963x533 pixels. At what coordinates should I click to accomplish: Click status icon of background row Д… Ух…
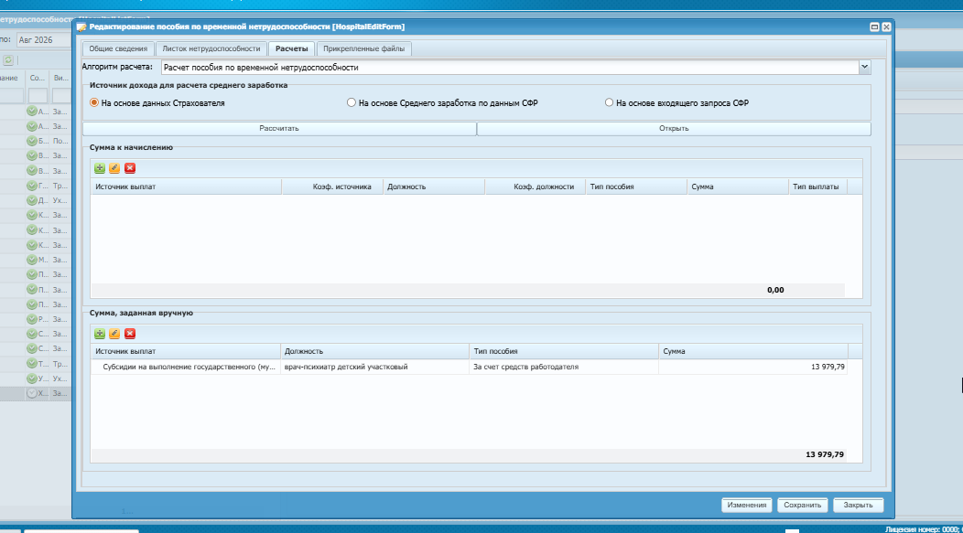pos(32,200)
